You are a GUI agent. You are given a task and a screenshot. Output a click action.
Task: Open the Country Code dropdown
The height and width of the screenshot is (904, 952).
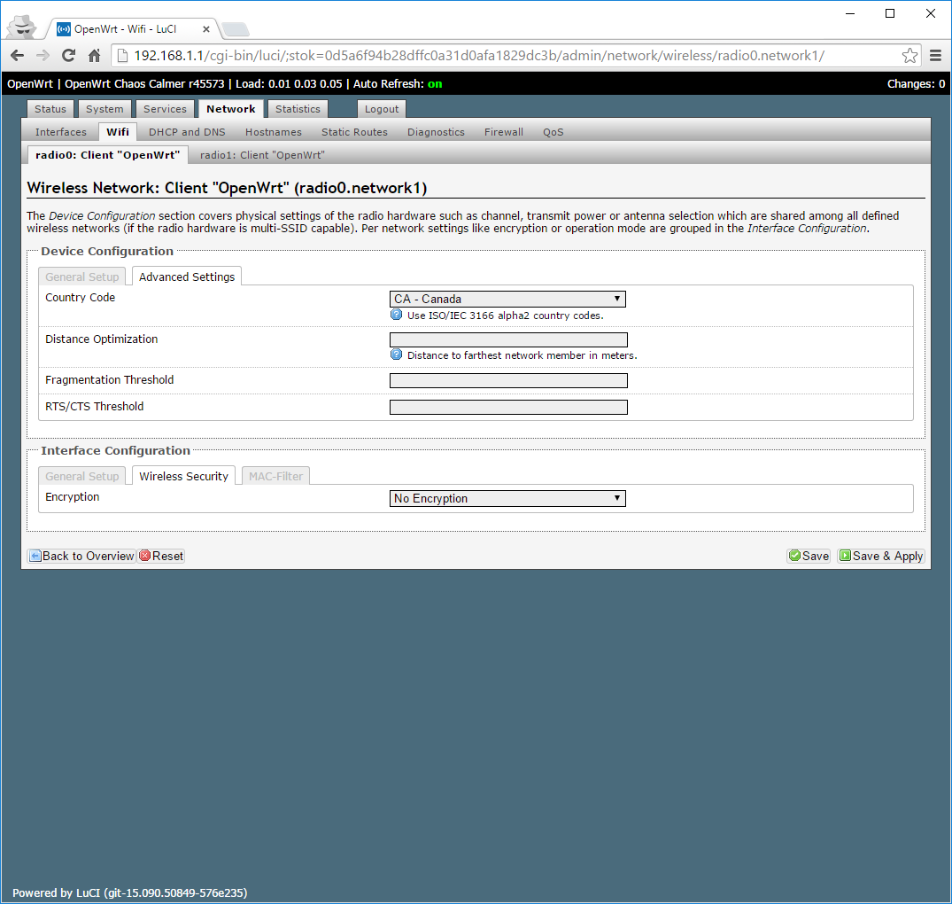click(x=507, y=300)
